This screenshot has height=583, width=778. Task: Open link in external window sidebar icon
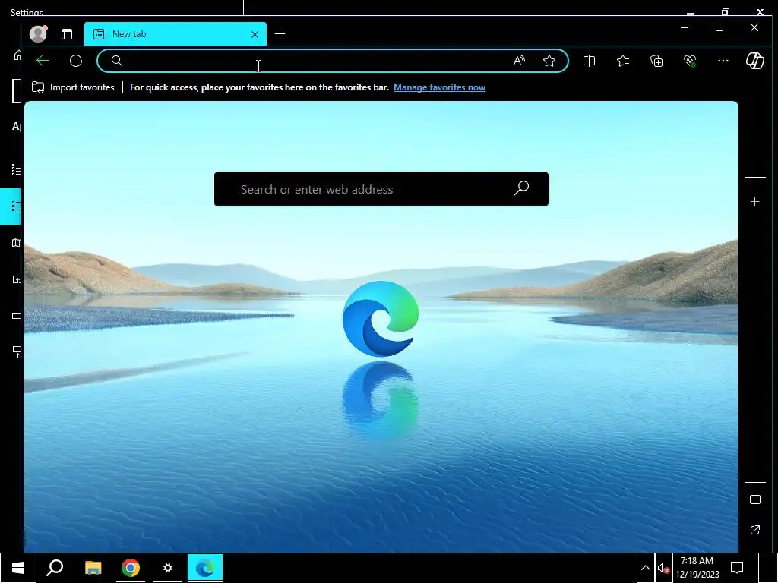(x=754, y=530)
